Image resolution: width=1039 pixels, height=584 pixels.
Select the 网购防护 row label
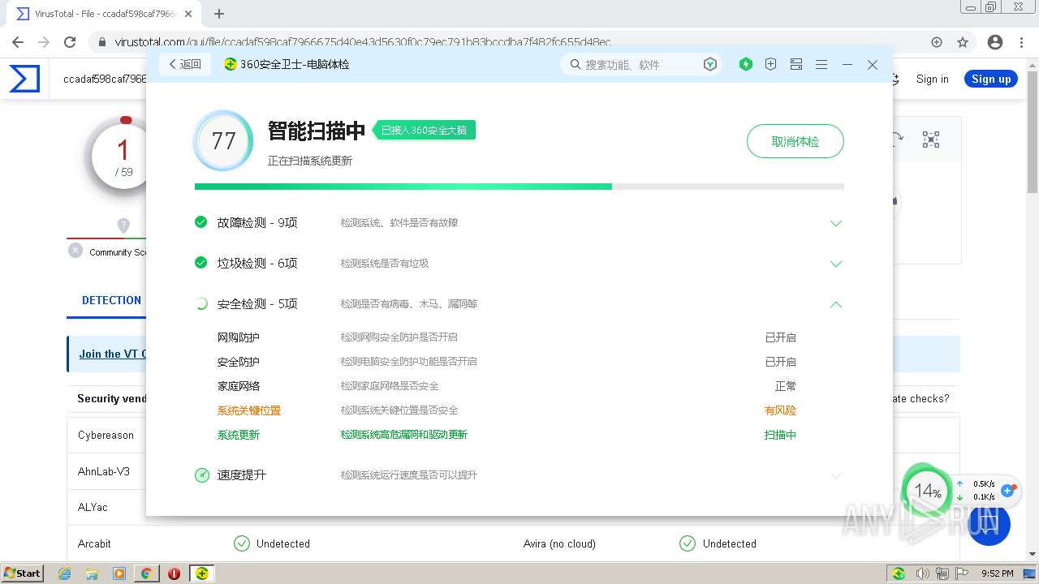coord(239,337)
